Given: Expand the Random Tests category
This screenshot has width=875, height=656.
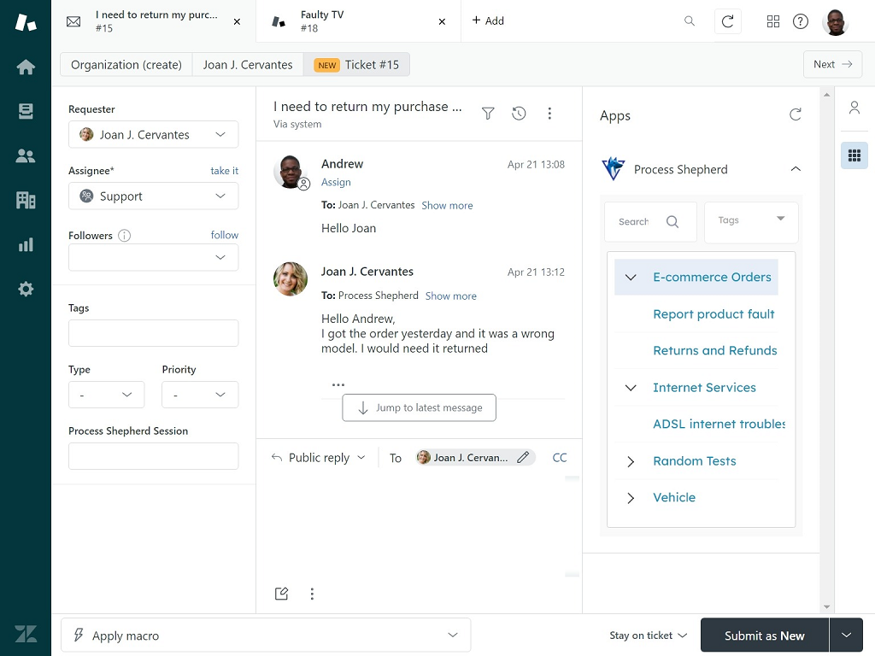Looking at the screenshot, I should tap(631, 461).
